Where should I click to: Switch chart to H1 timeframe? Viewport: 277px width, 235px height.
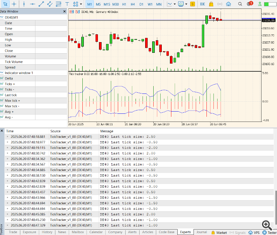[124, 4]
